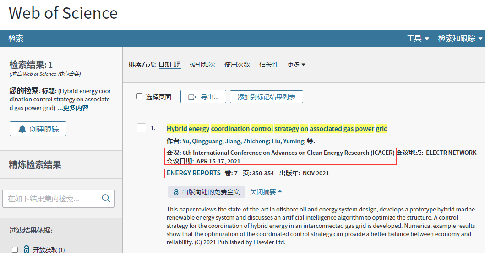Sort results by 使用次数
The image size is (485, 253).
coord(237,64)
